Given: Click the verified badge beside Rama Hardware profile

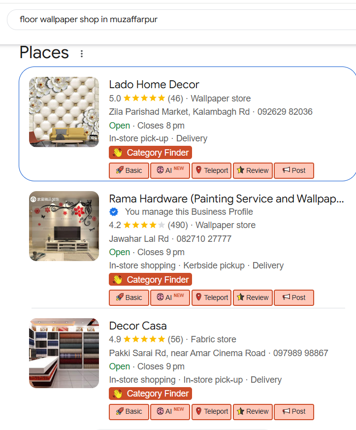Looking at the screenshot, I should click(114, 212).
